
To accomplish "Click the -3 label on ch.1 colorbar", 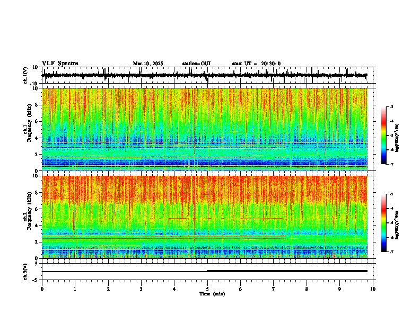I will [x=391, y=106].
